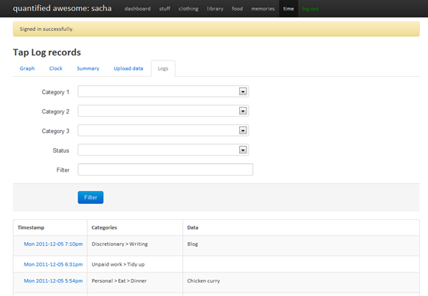Go to the clothing section

(188, 9)
